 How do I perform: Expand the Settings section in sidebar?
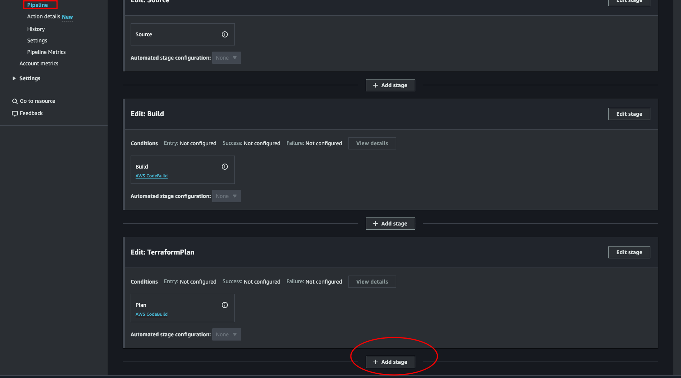point(14,78)
